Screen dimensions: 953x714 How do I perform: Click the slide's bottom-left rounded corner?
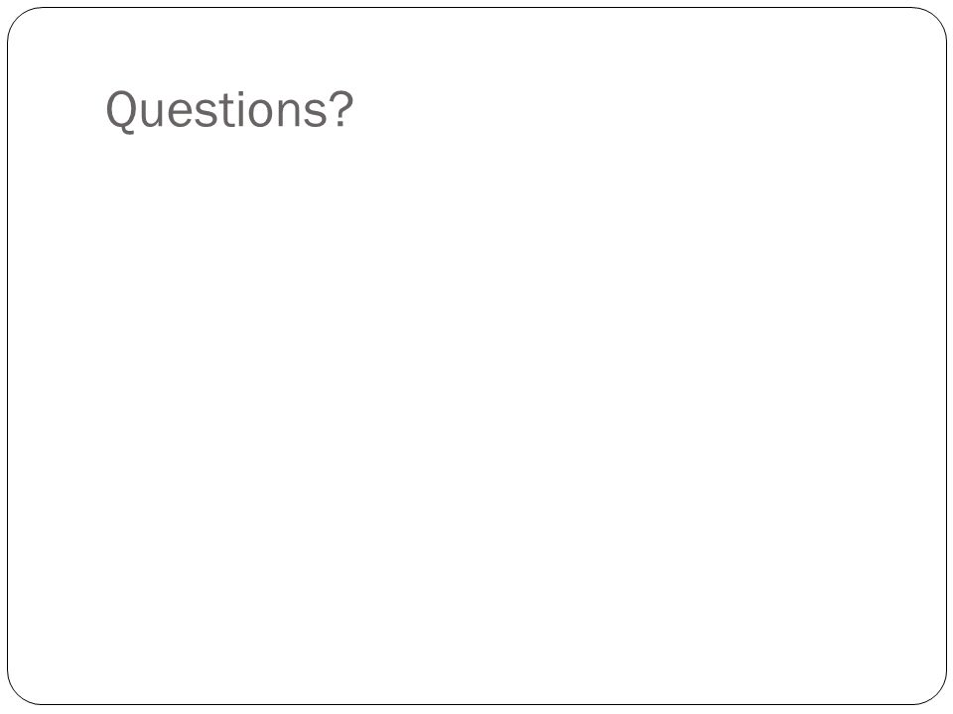18,693
